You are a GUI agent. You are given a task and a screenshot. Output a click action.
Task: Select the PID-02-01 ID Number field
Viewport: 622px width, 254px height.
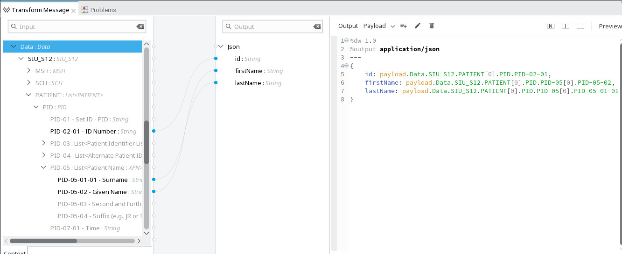[x=83, y=131]
